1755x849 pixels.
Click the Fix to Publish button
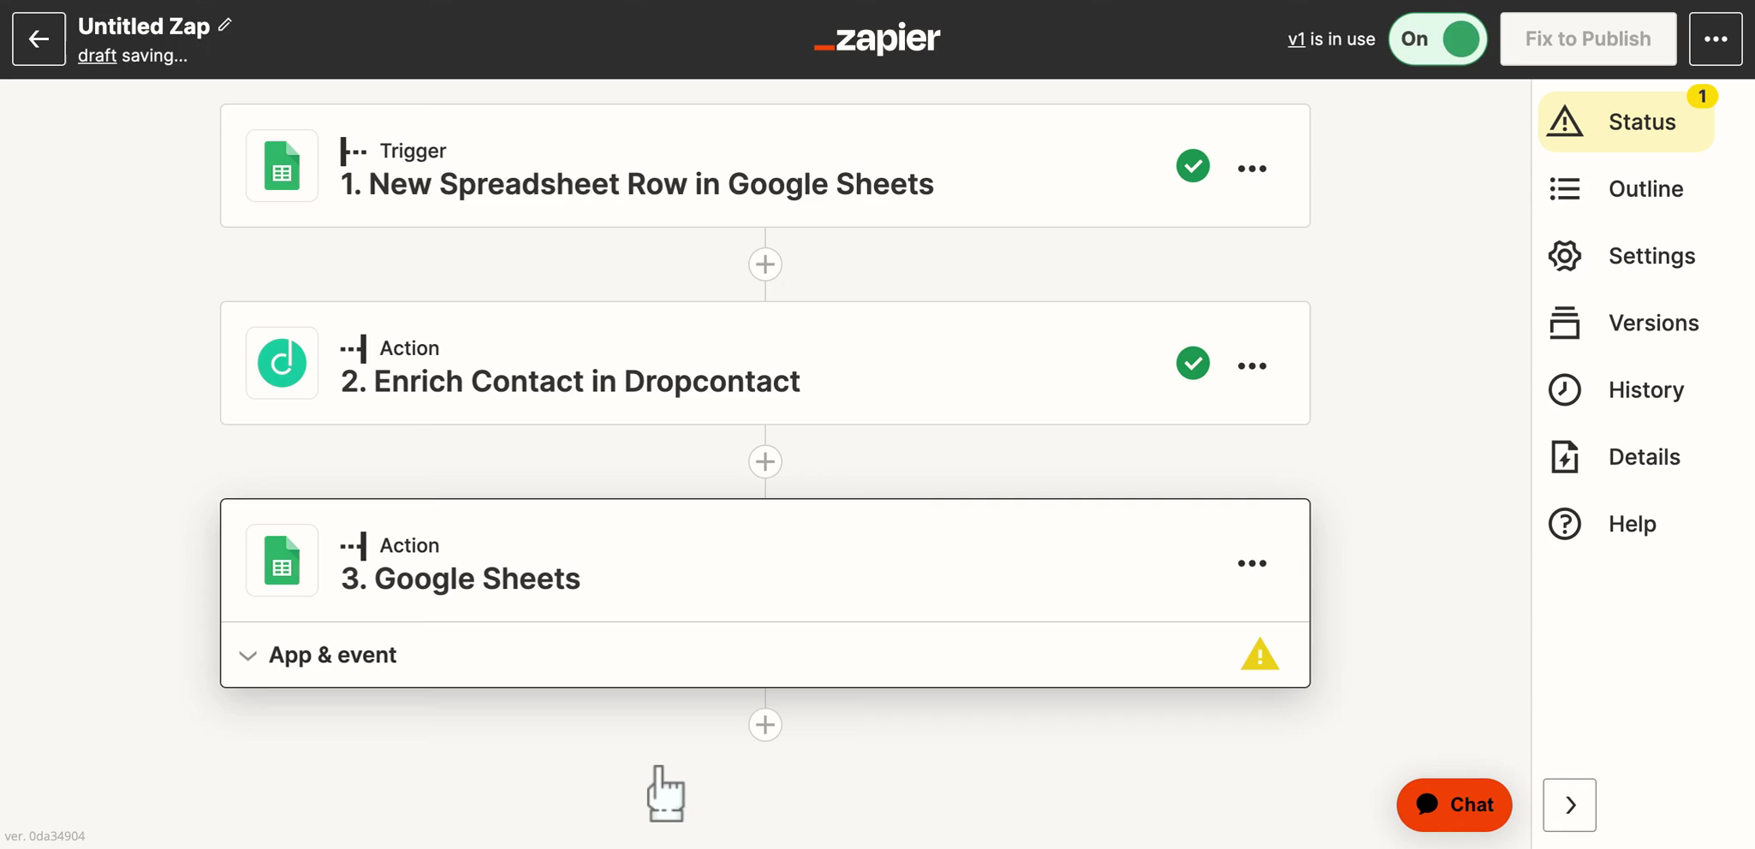coord(1588,39)
